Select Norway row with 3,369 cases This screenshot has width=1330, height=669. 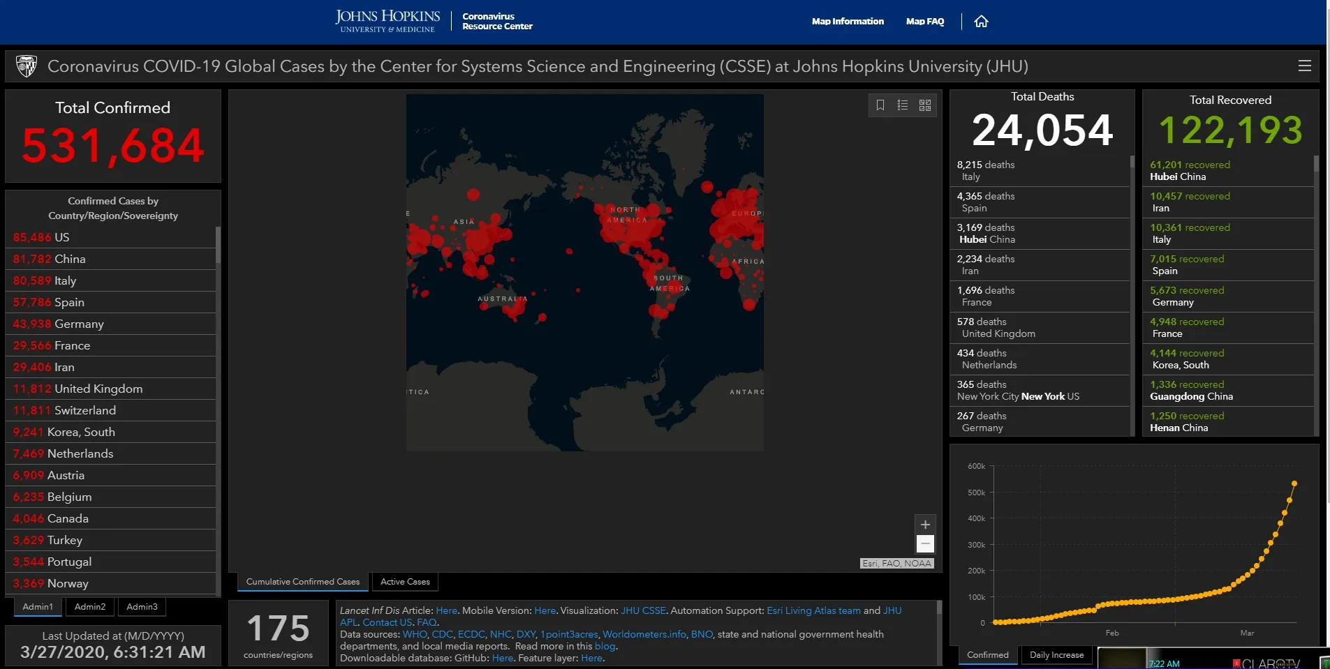coord(111,583)
